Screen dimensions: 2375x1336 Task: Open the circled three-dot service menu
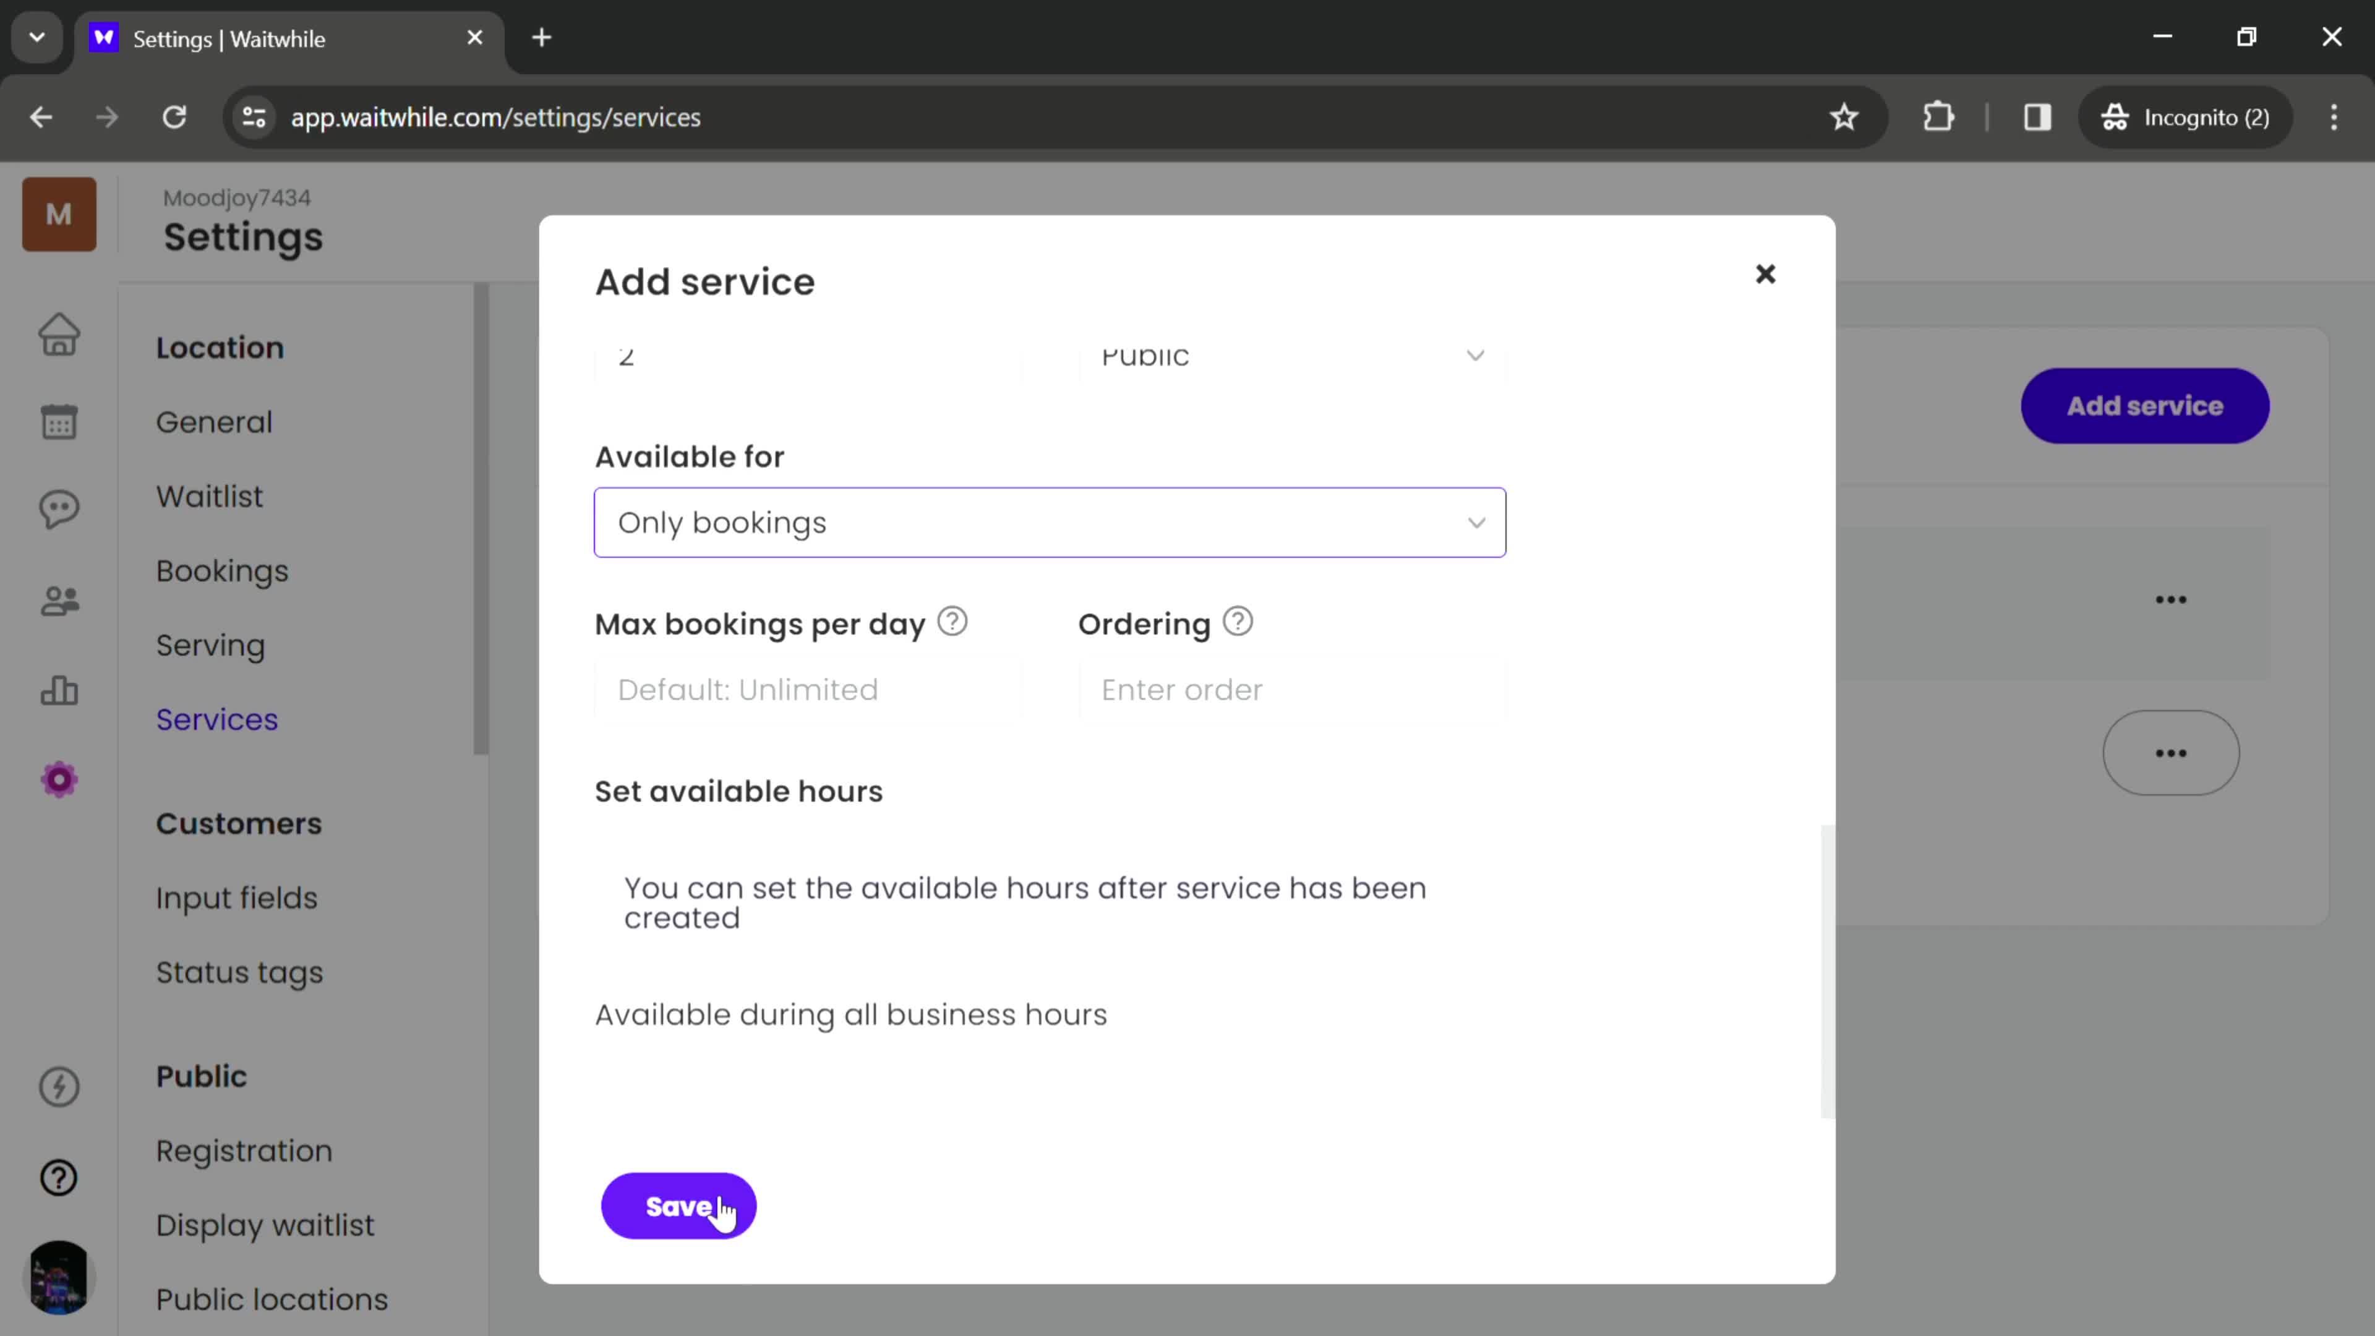pyautogui.click(x=2170, y=753)
